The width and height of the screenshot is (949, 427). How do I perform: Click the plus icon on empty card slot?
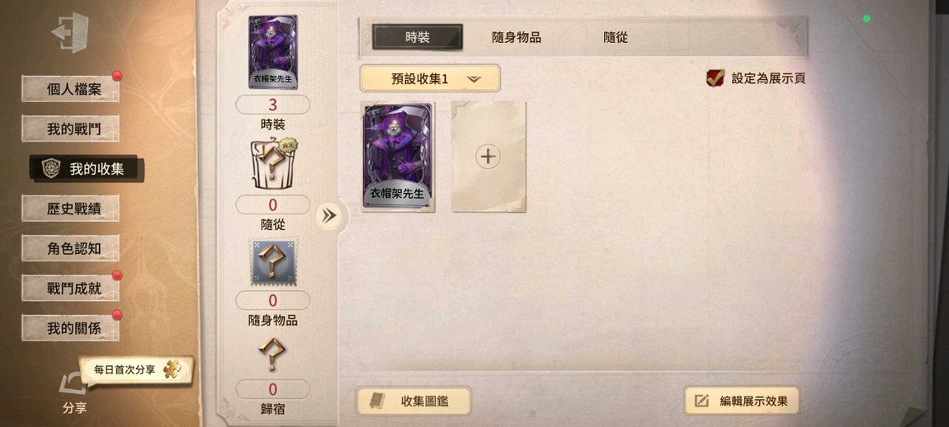(x=489, y=157)
